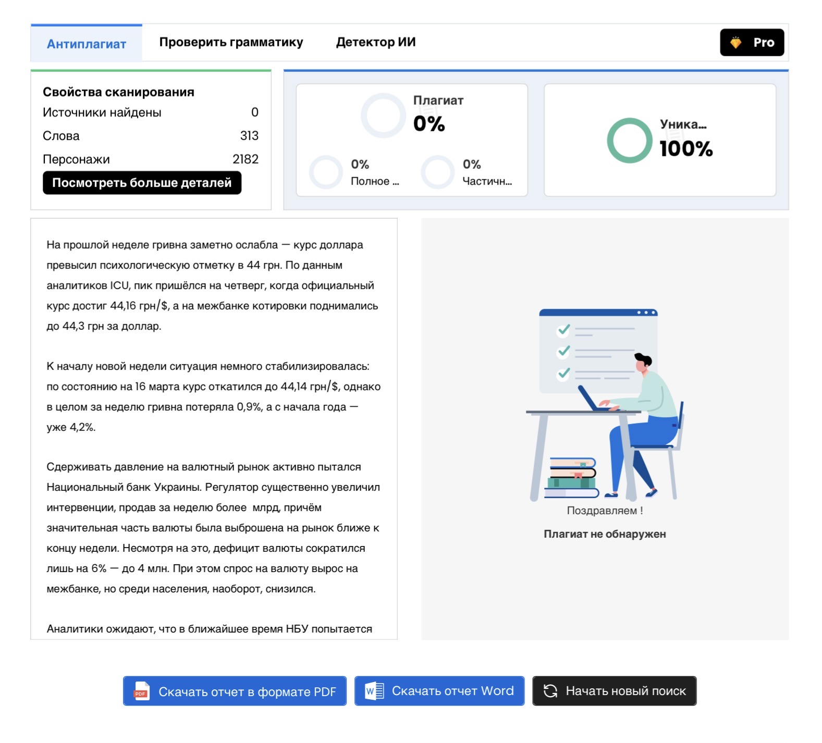The height and width of the screenshot is (743, 822).
Task: Click the Свойства сканирования heading
Action: click(x=118, y=92)
